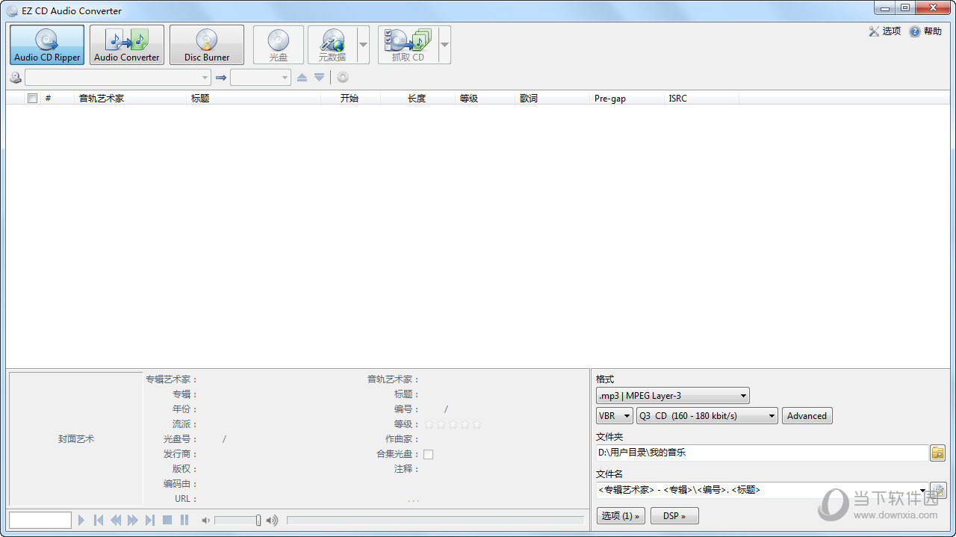Click the Pre-gap column header
The height and width of the screenshot is (537, 956).
[x=627, y=99]
